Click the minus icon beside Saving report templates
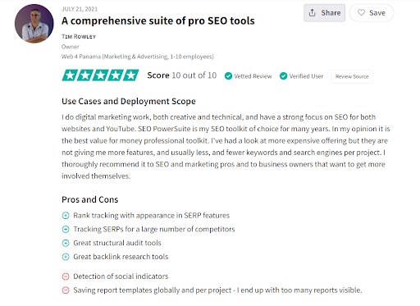 tap(66, 290)
